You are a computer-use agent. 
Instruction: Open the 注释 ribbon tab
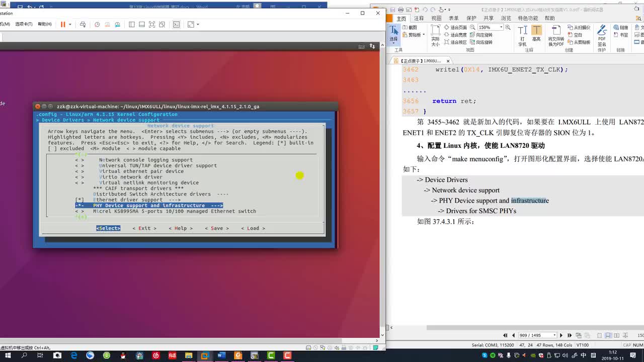419,19
